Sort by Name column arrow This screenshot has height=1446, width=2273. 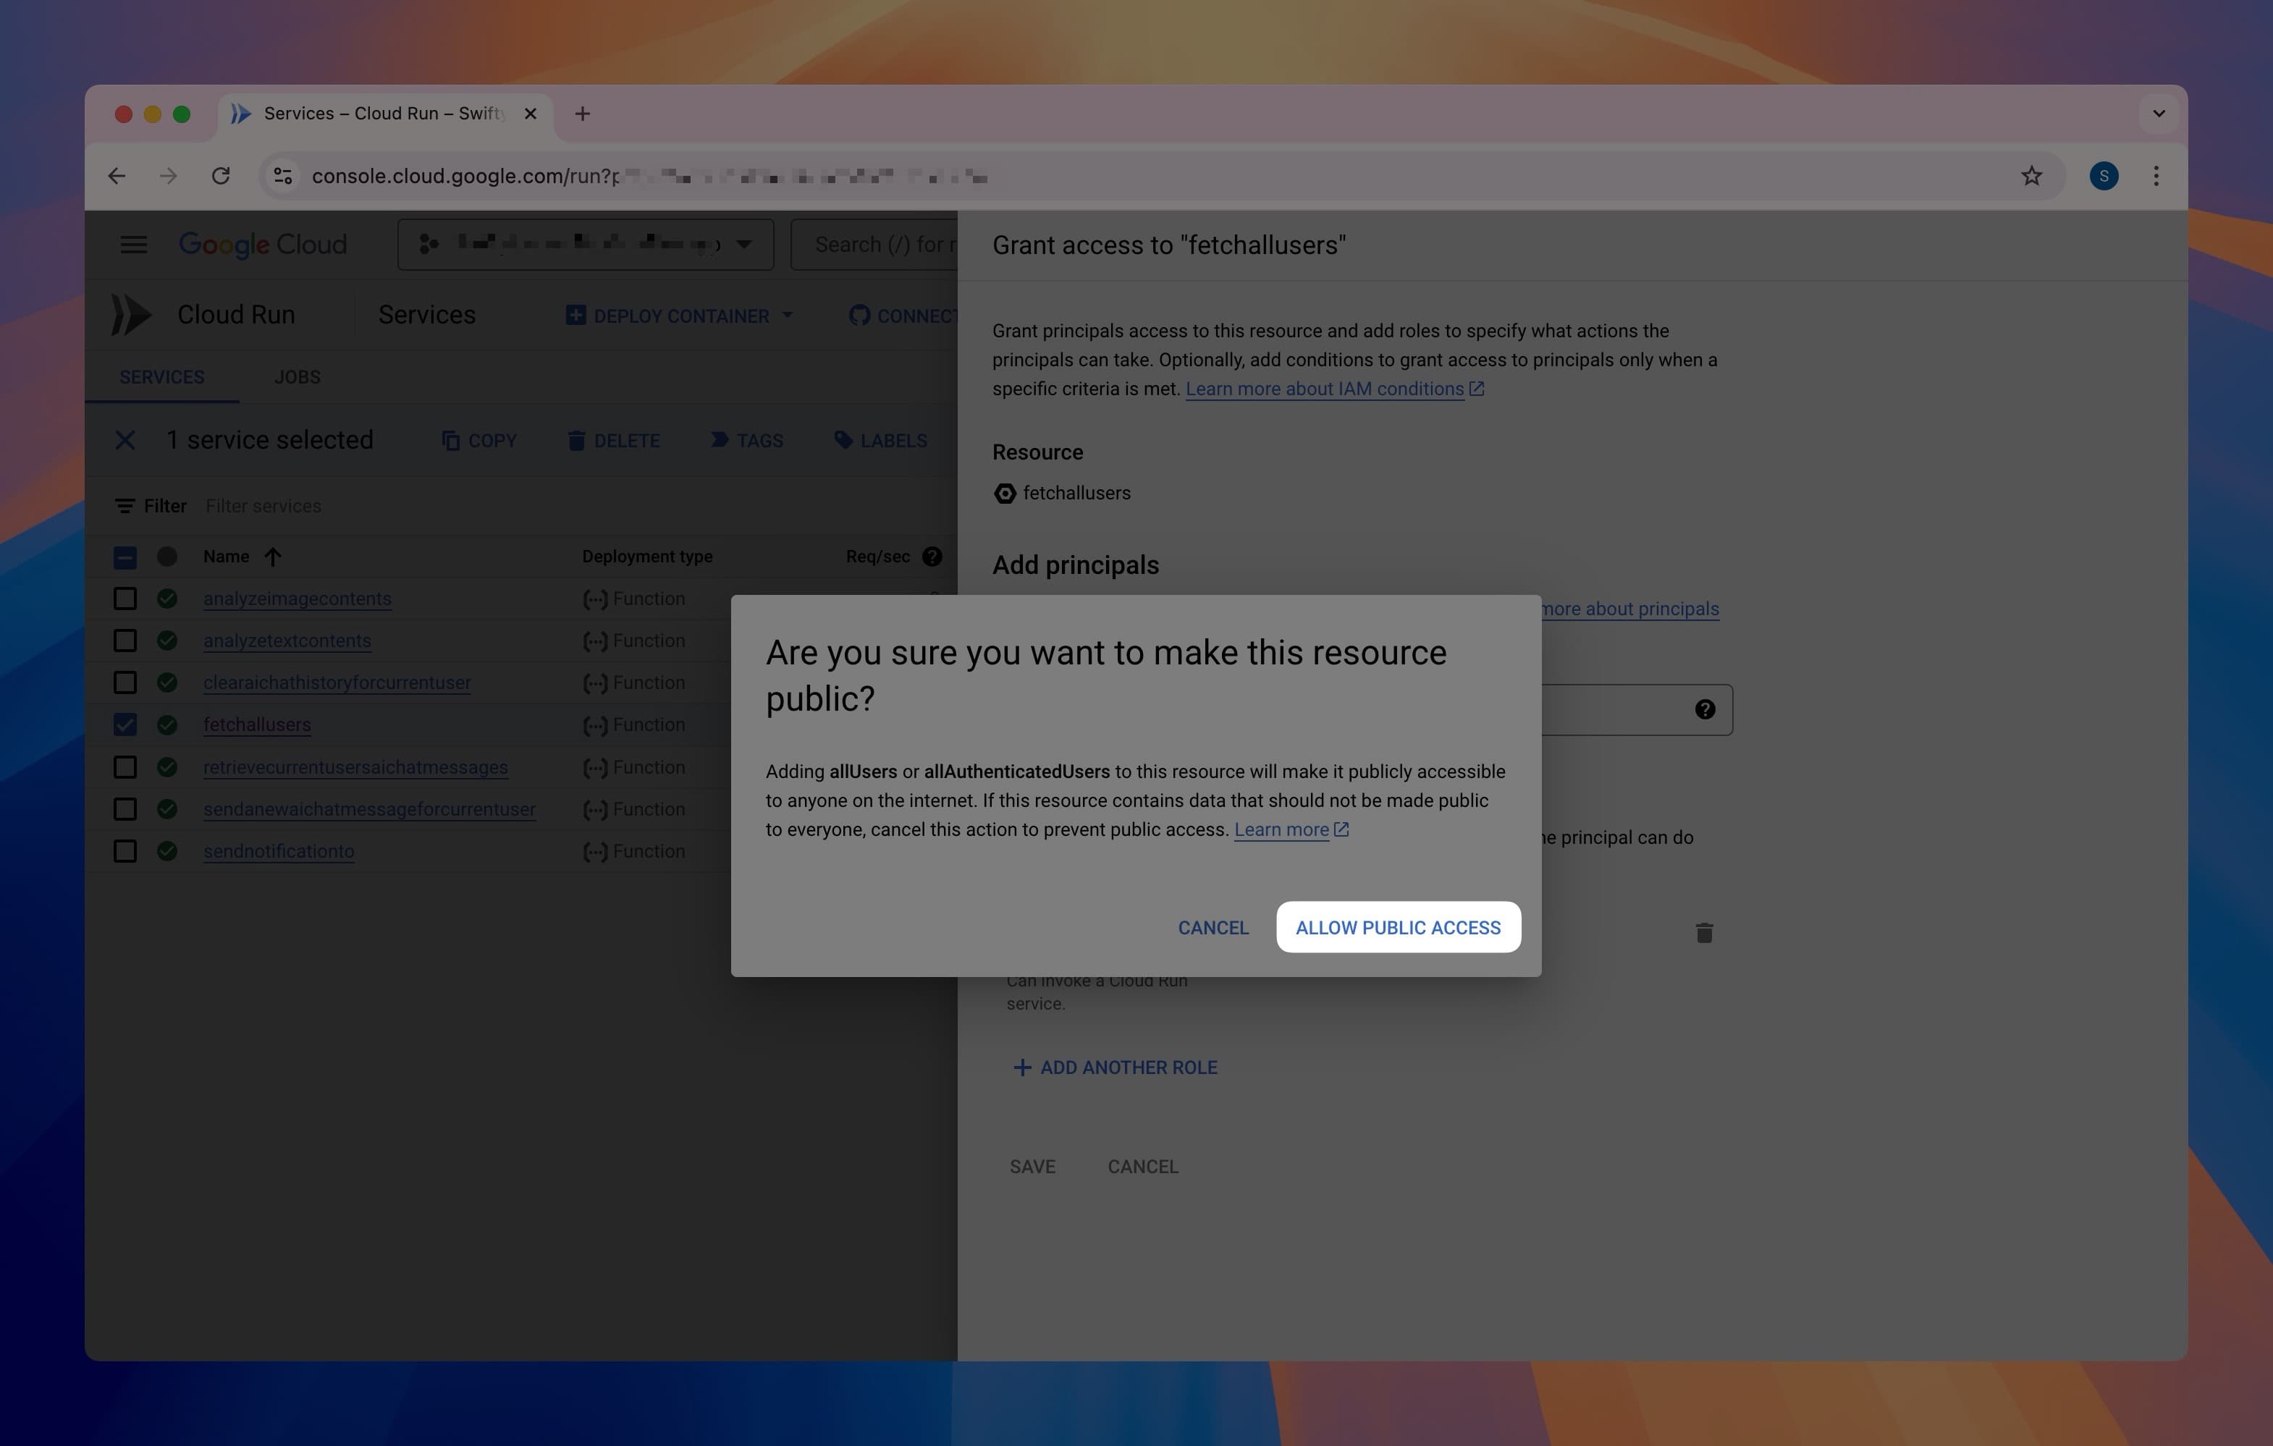pyautogui.click(x=273, y=557)
